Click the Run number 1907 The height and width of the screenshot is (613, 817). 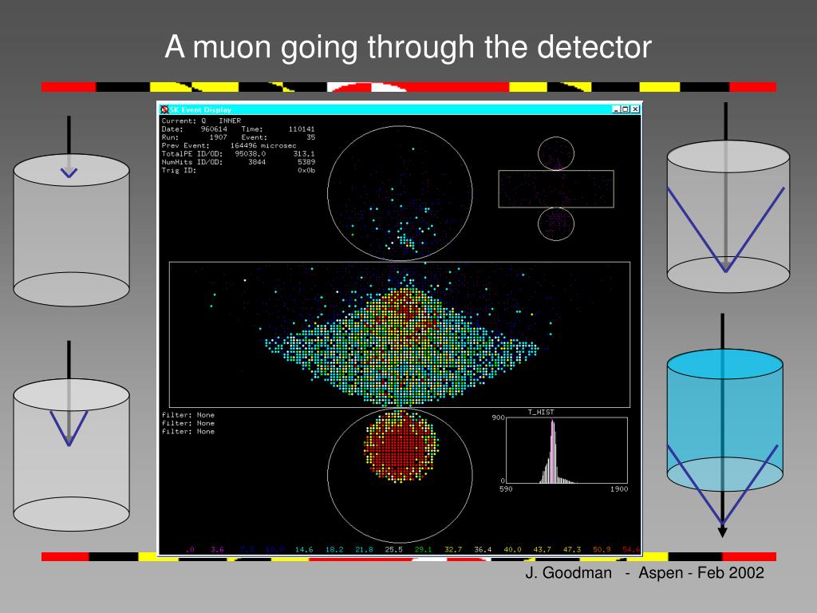pyautogui.click(x=219, y=137)
